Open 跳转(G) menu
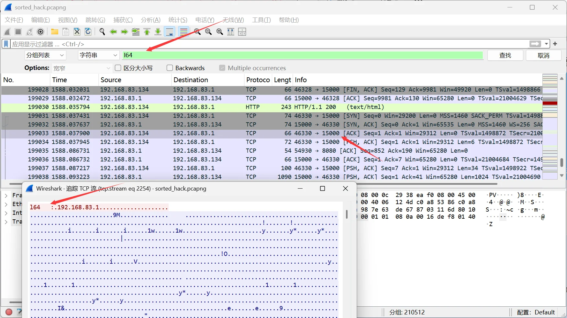The width and height of the screenshot is (567, 318). 95,20
